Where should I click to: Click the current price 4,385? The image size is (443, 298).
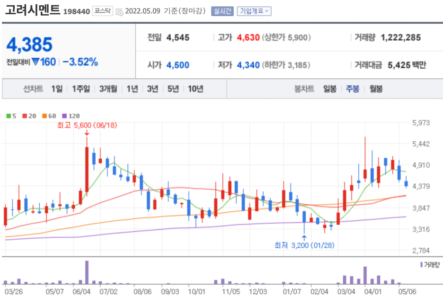pos(29,45)
